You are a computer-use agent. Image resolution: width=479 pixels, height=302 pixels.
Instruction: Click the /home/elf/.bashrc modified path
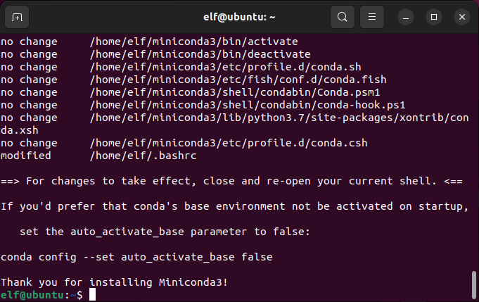click(143, 156)
